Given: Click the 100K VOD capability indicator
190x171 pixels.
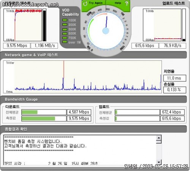Looking at the screenshot, I should [65, 20].
